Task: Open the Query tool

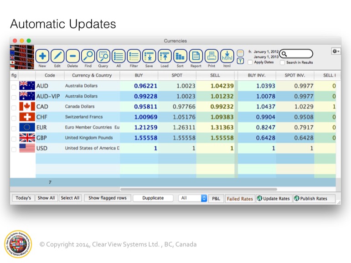Action: 103,56
